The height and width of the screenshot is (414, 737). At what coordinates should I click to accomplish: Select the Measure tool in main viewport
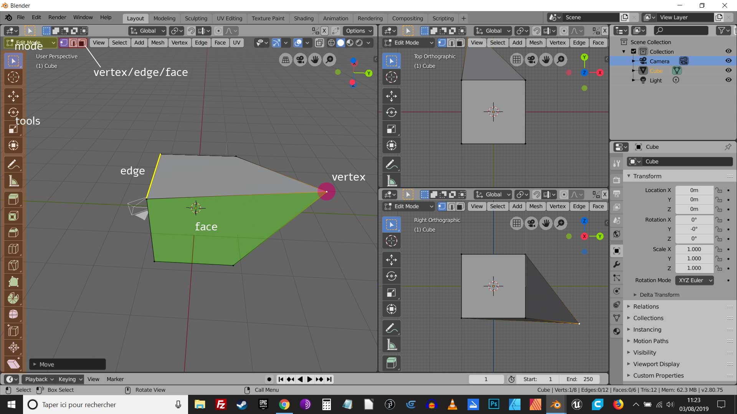13,181
